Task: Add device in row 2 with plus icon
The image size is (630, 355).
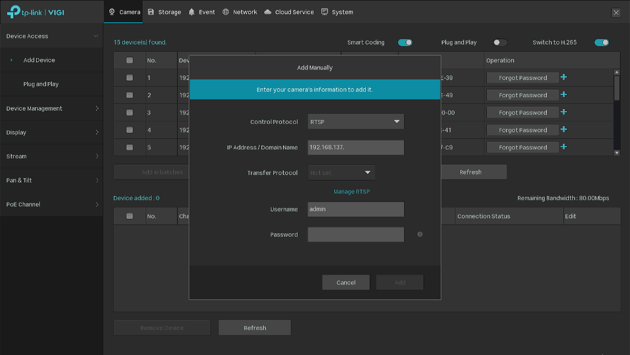Action: (564, 94)
